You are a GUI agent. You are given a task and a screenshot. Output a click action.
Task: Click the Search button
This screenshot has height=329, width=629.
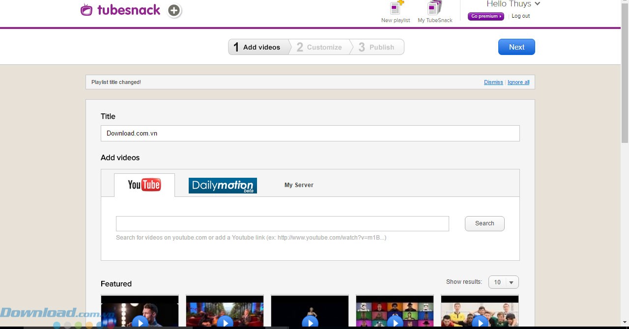point(485,223)
